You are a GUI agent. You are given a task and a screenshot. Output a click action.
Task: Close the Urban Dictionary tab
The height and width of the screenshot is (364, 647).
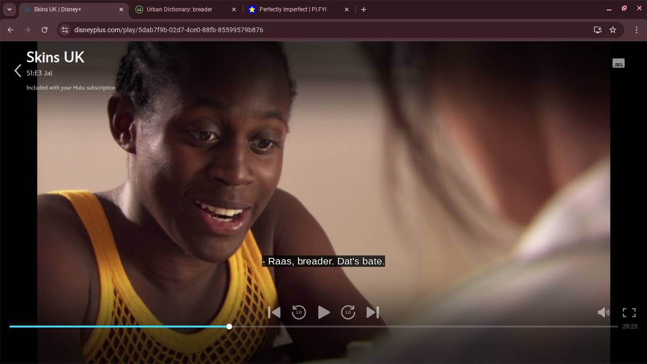point(234,9)
